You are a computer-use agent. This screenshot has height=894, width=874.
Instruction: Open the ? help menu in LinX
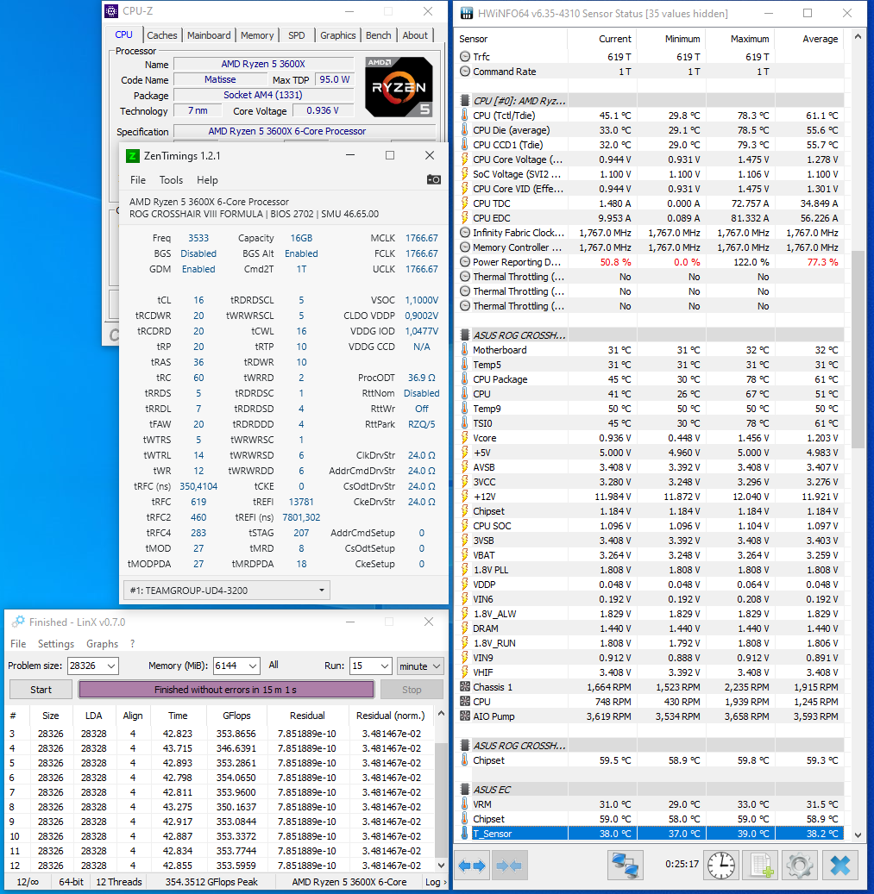click(x=132, y=643)
